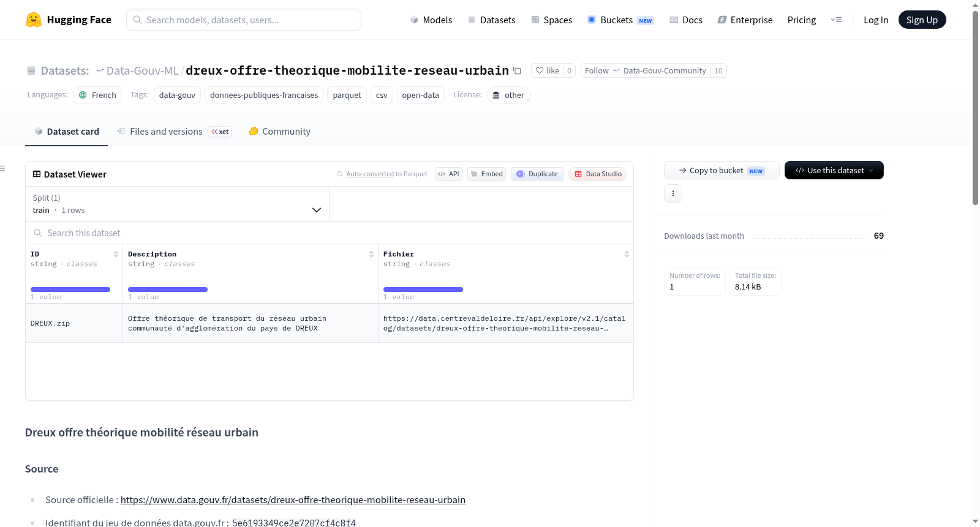Click the other license tag

click(x=508, y=95)
